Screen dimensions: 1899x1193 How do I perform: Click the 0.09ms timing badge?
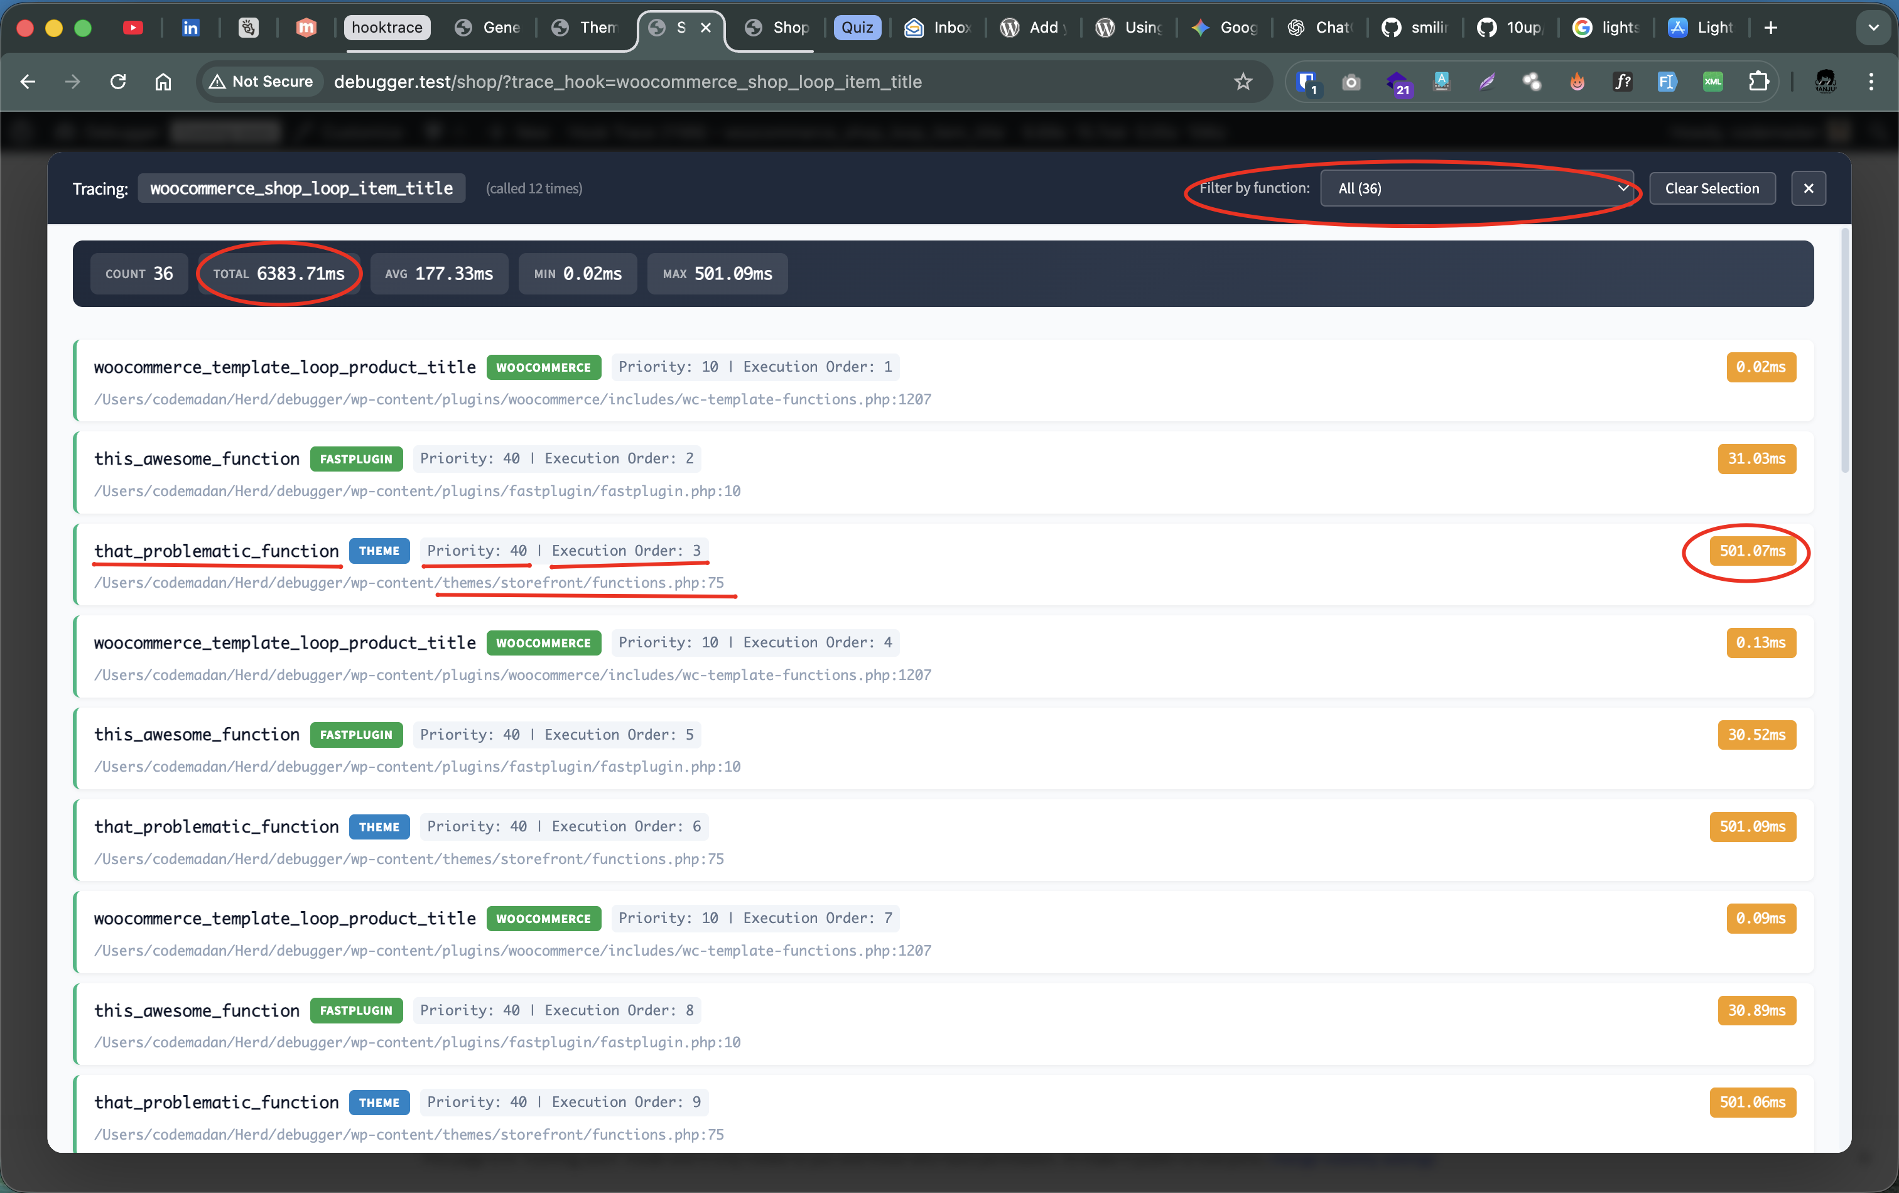pos(1760,919)
